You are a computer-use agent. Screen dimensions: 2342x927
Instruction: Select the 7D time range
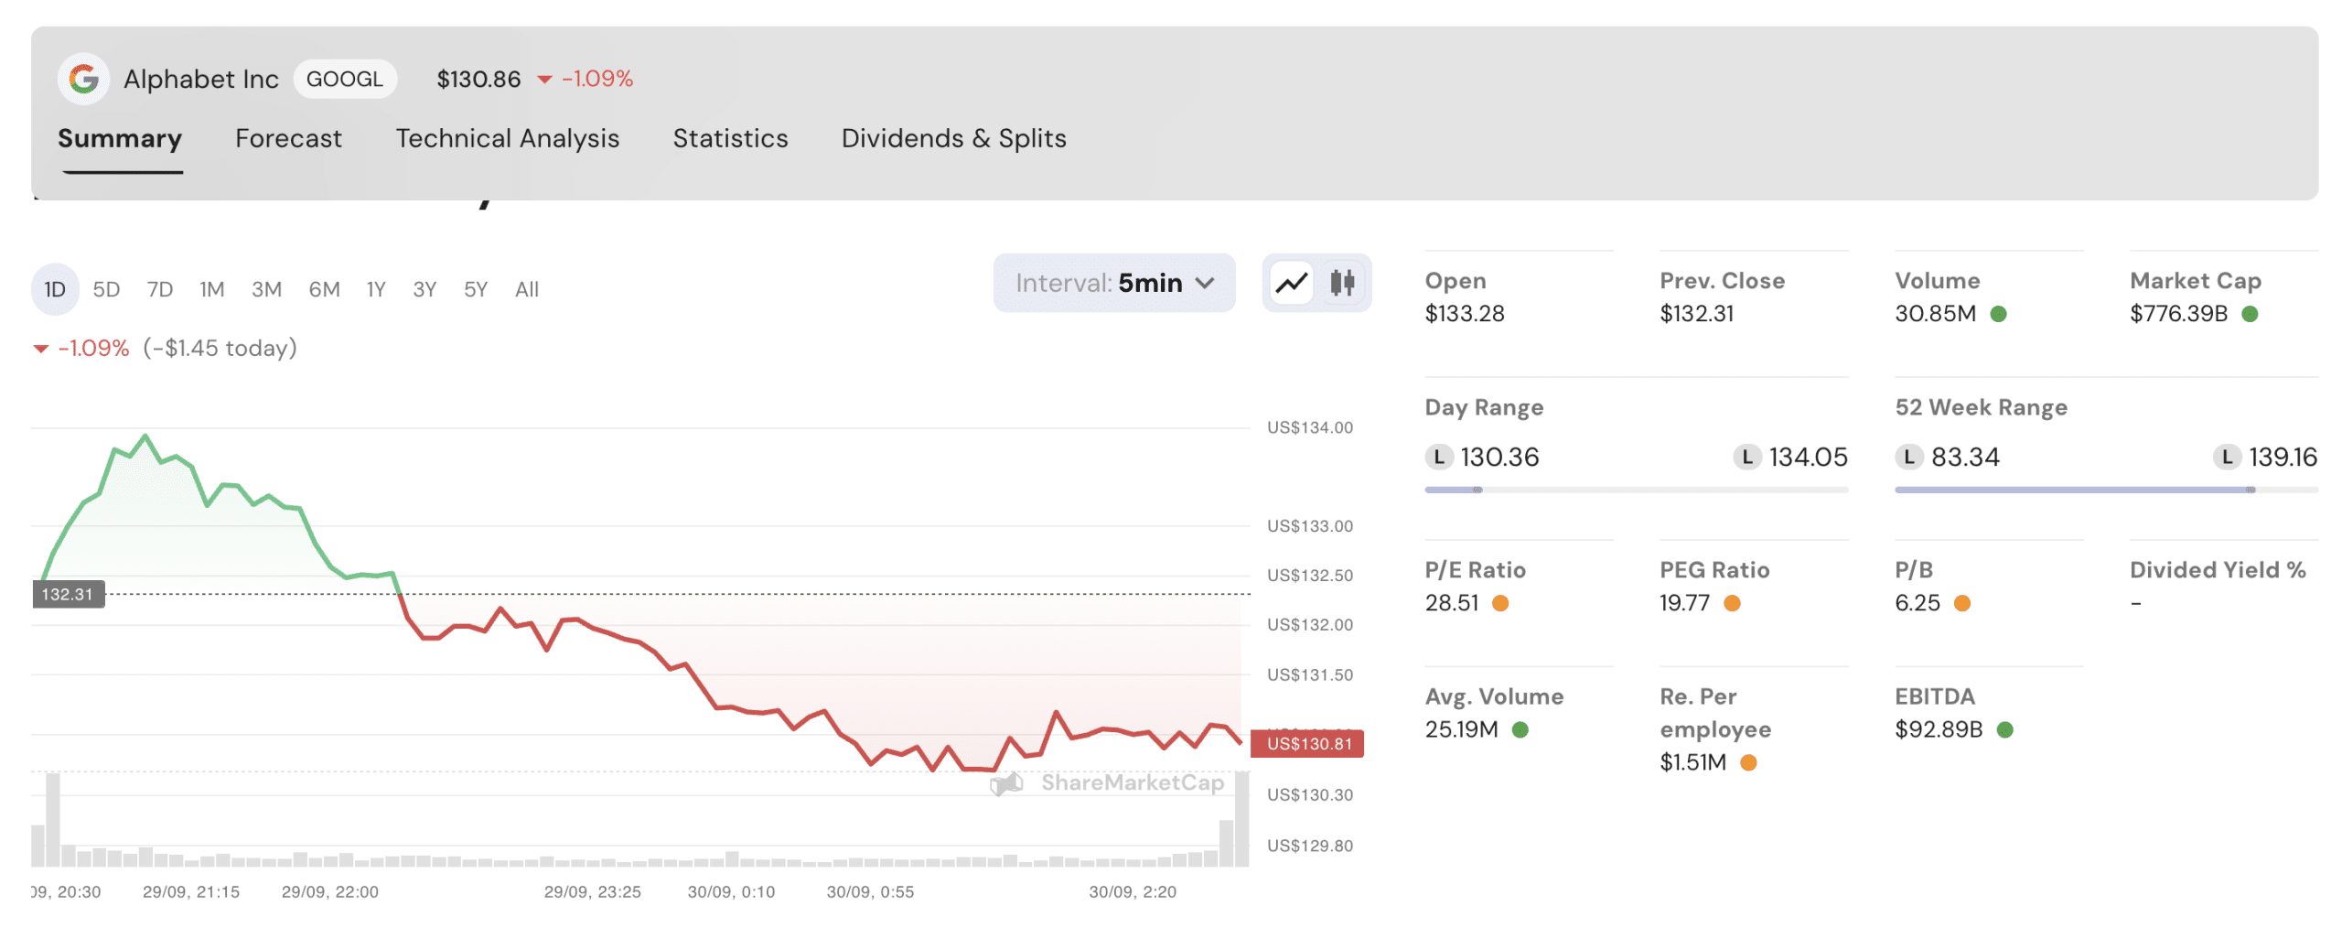point(159,288)
